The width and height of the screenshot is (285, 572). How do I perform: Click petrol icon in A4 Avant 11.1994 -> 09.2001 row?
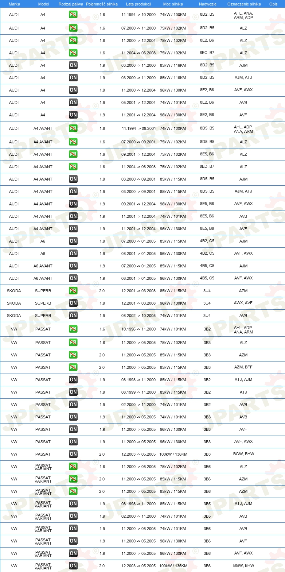click(x=73, y=128)
